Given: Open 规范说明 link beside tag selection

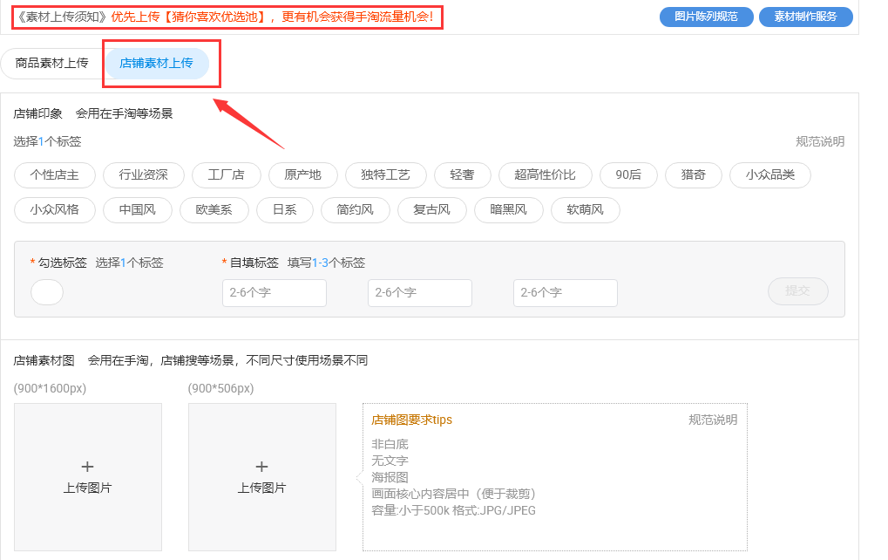Looking at the screenshot, I should (819, 141).
